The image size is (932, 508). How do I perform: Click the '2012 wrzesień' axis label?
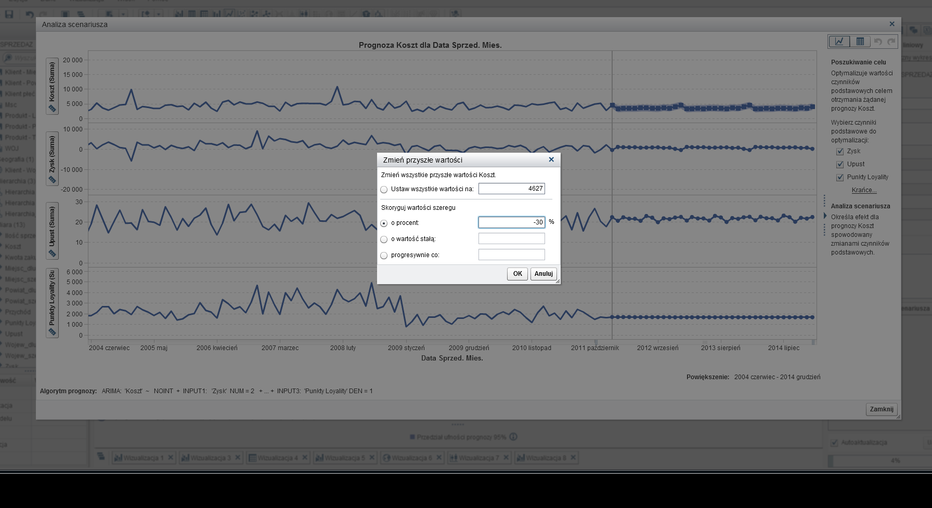click(x=658, y=348)
